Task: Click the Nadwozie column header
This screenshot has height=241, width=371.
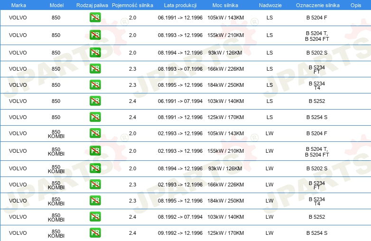Action: tap(270, 5)
